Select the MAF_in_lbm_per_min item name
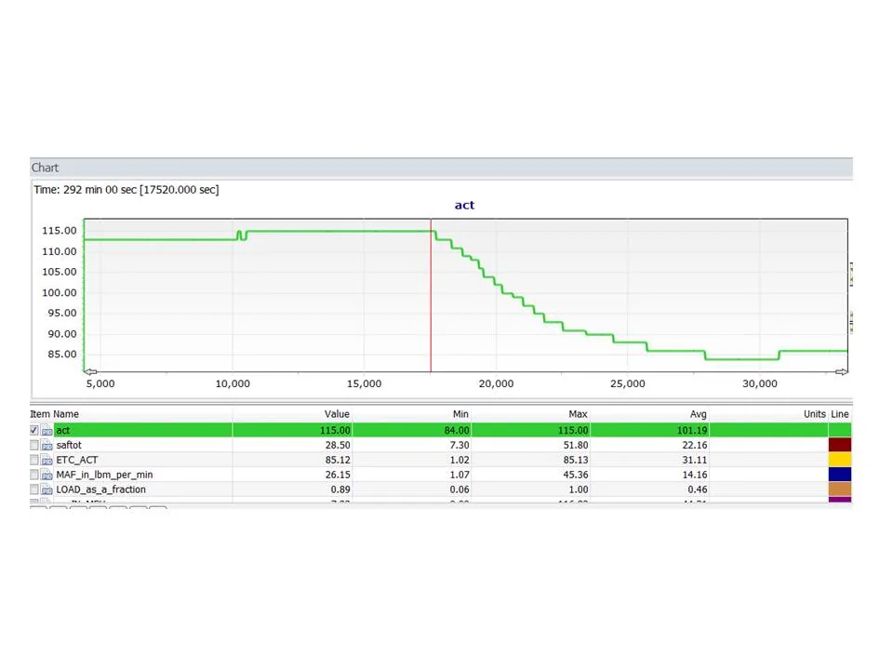Screen dimensions: 893x670 pos(104,475)
